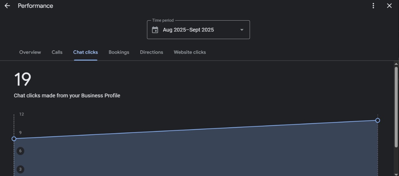Click the back arrow icon
The image size is (399, 176).
tap(7, 6)
